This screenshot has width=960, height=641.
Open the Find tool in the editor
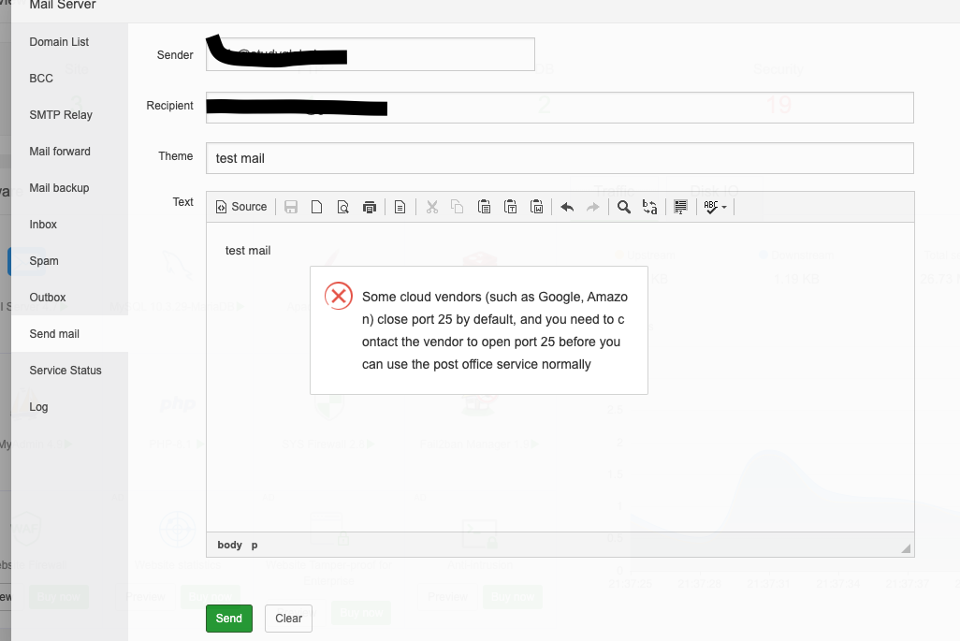click(624, 207)
